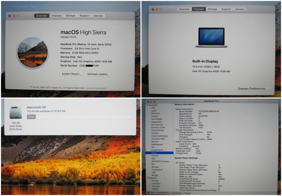Viewport: 282px width, 196px height.
Task: Select Memory in the sidebar
Action: (155, 142)
